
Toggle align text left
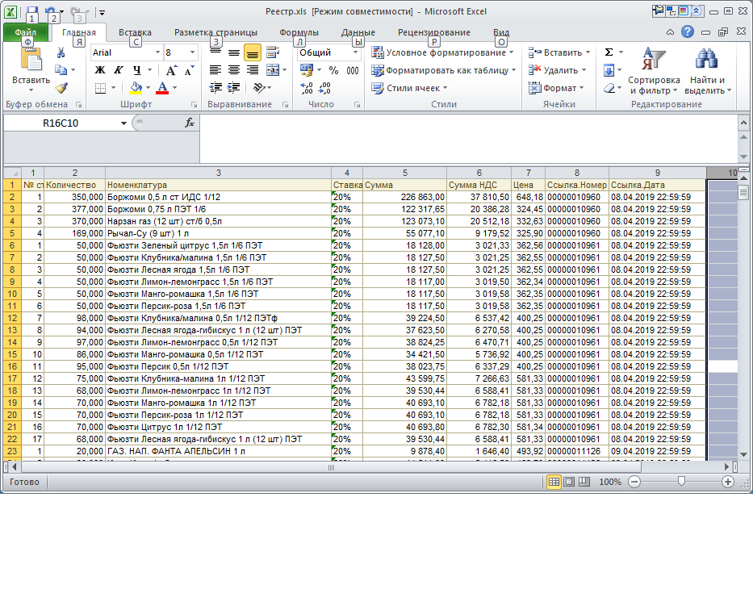coord(215,70)
